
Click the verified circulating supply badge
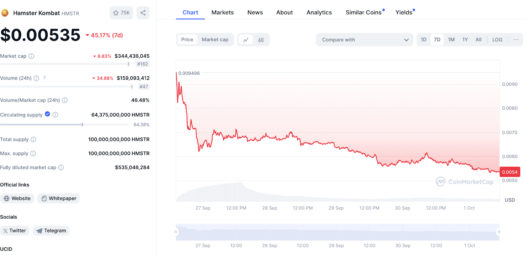click(47, 114)
